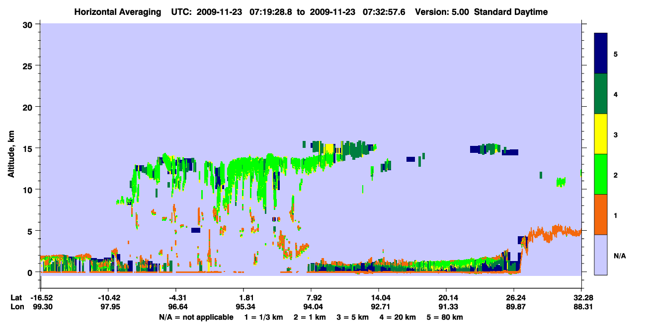
Task: Click the colorbar label '4'
Action: pos(616,94)
